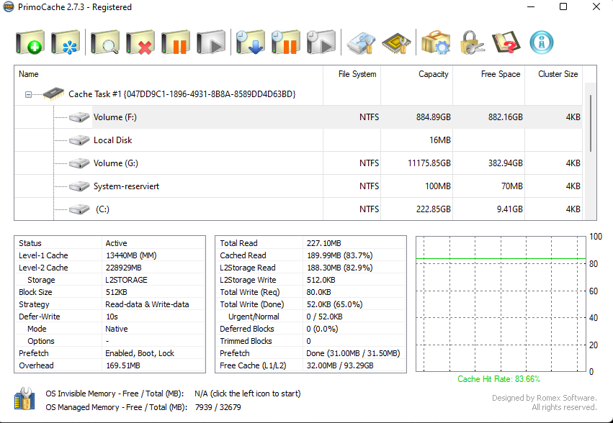Open the help book icon

click(x=506, y=42)
